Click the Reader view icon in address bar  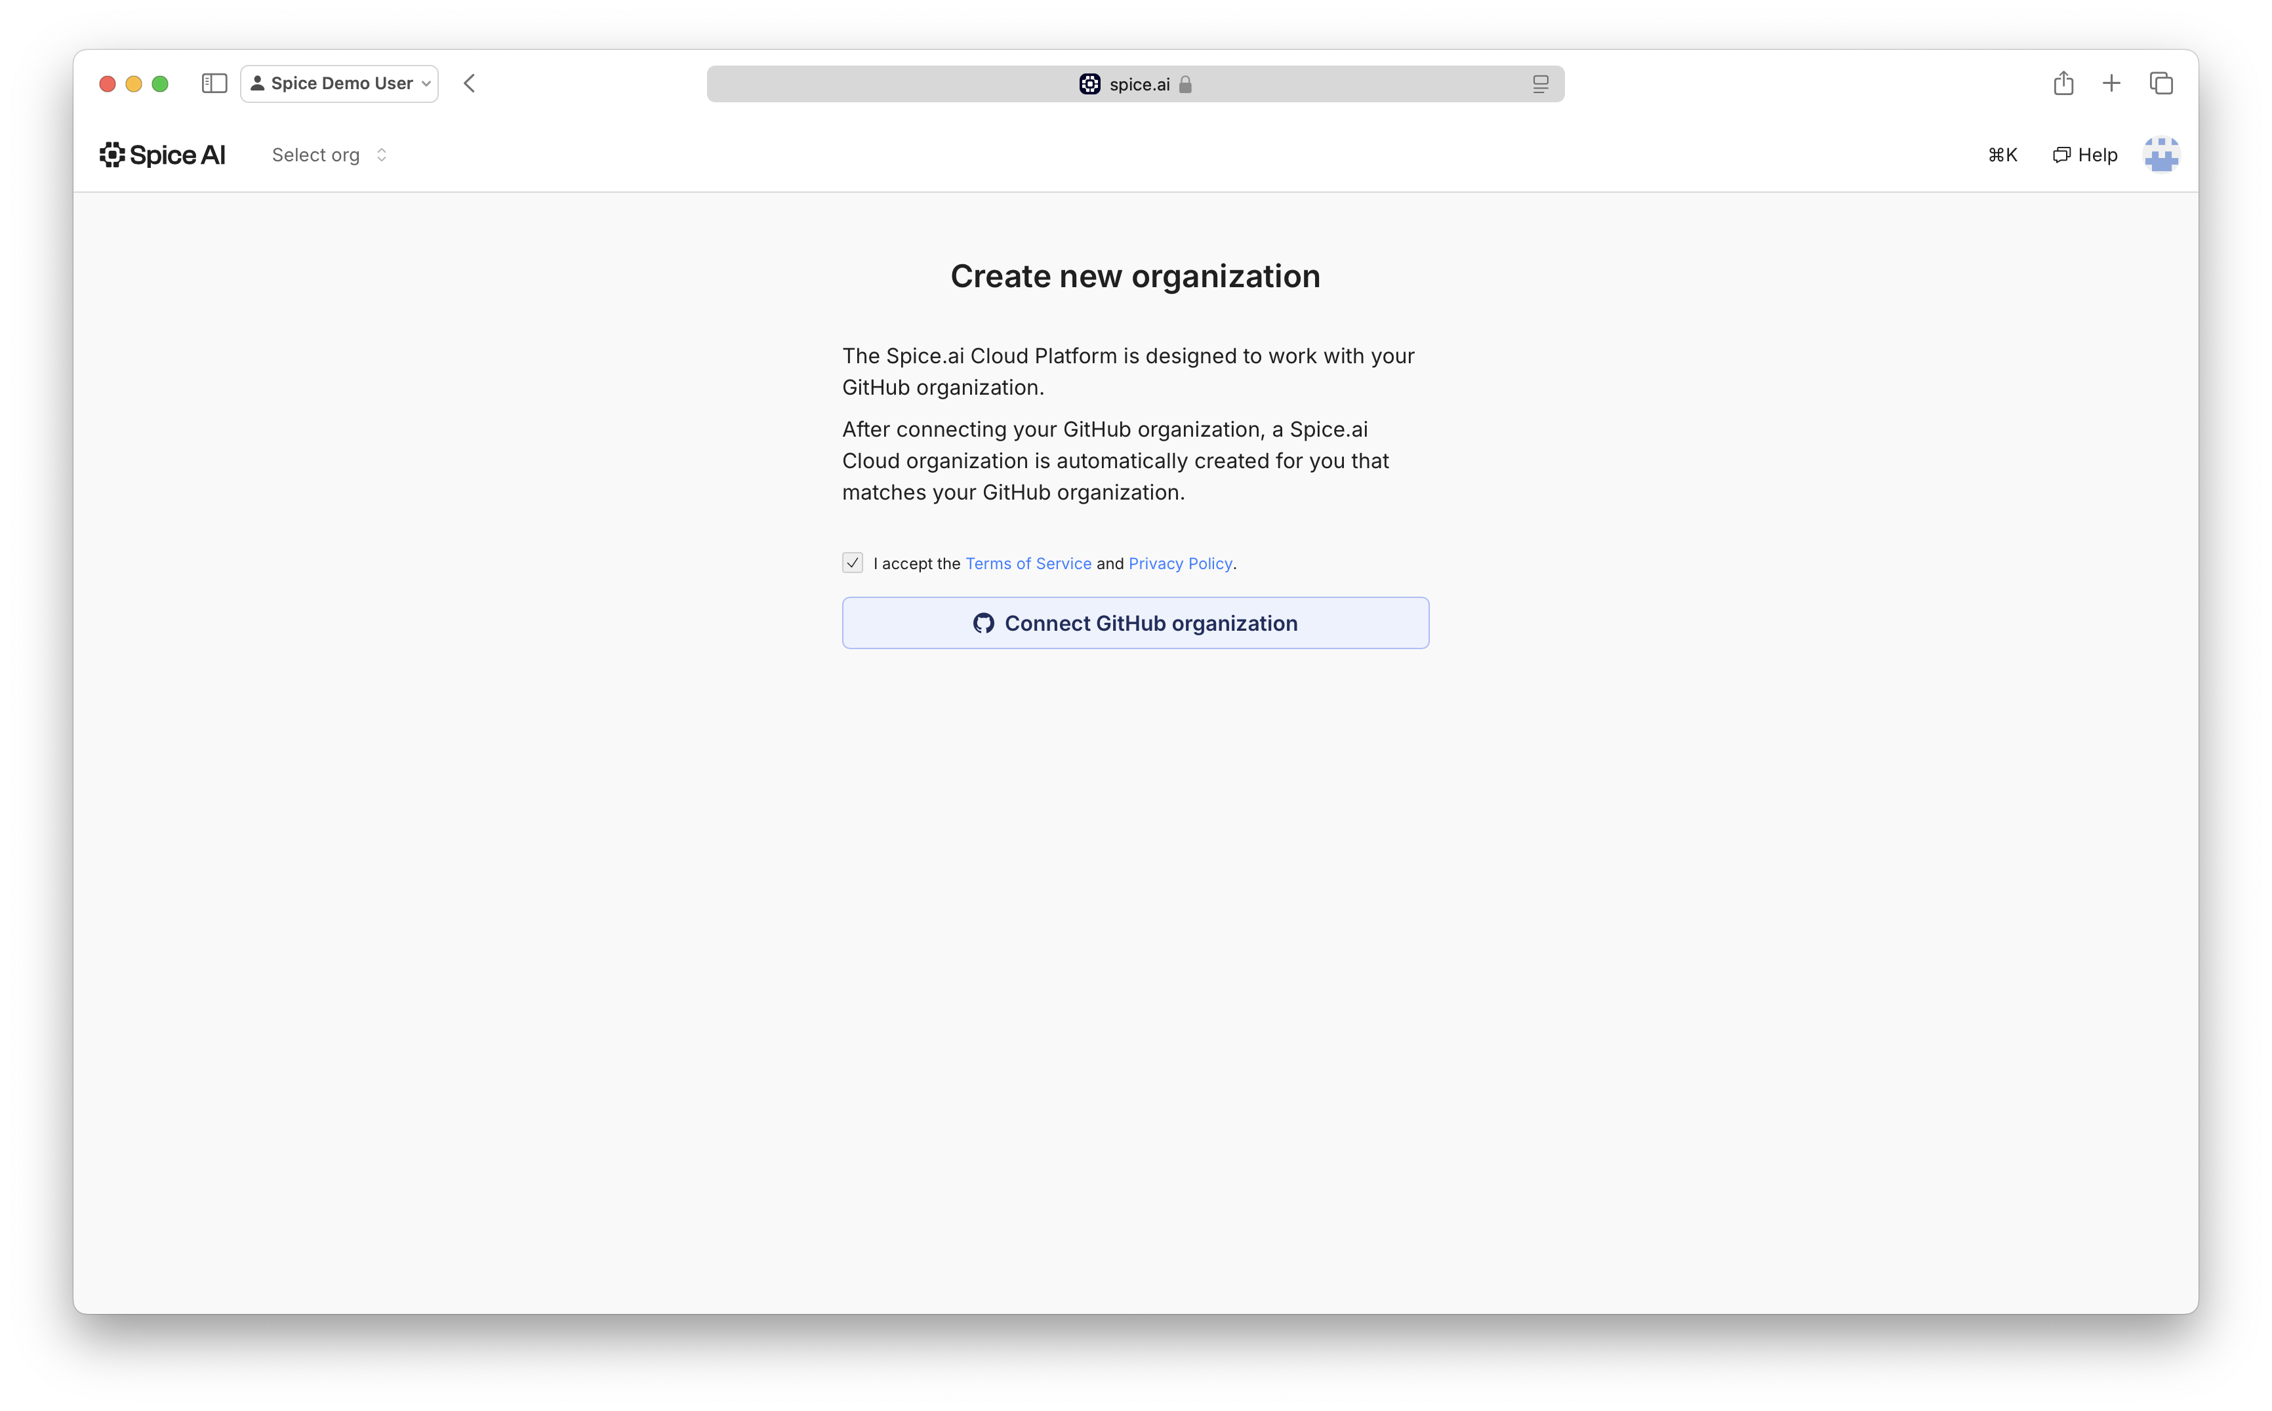tap(1540, 84)
